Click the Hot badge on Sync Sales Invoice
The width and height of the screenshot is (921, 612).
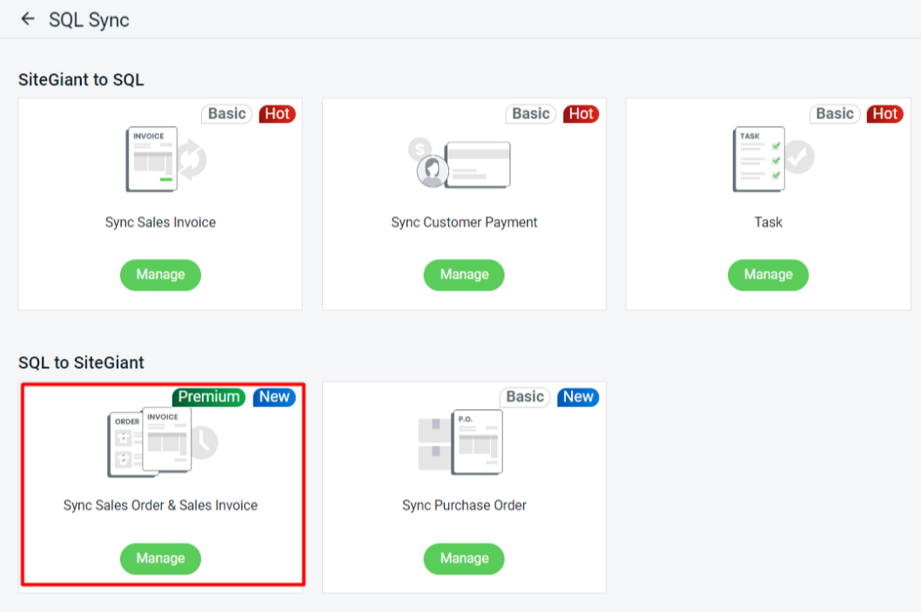click(x=277, y=113)
